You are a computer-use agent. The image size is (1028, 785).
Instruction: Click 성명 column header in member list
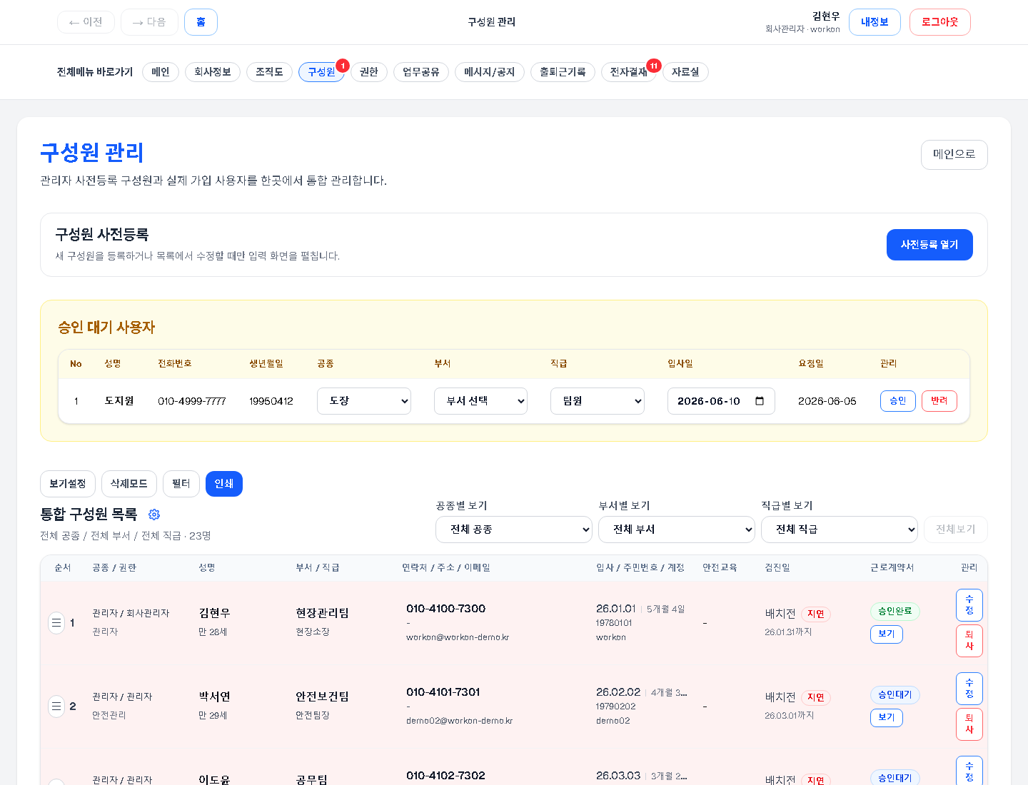coord(207,568)
